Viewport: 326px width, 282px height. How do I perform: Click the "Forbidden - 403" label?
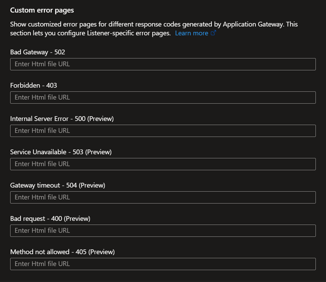point(33,86)
